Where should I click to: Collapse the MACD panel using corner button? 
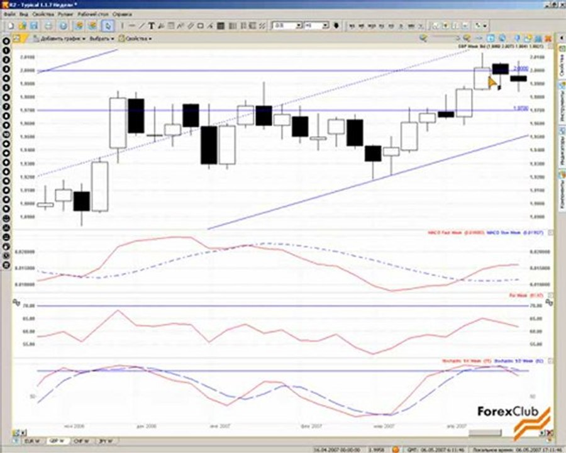(x=550, y=233)
